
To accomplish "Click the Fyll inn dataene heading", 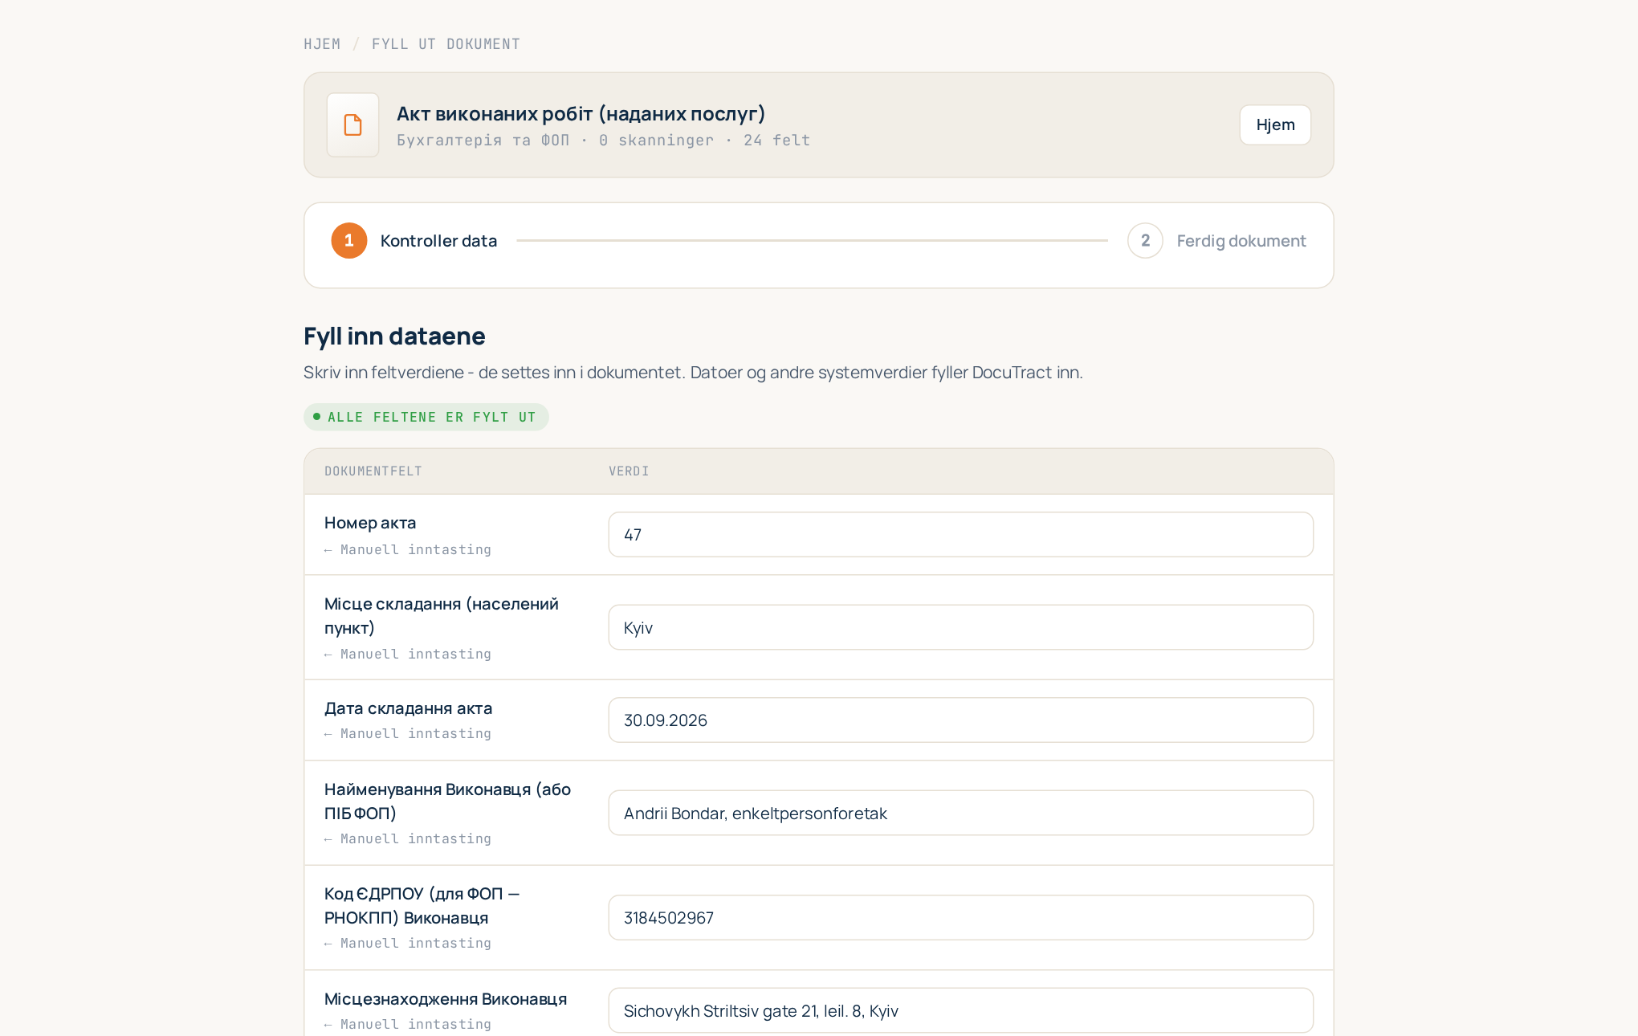I will pyautogui.click(x=394, y=336).
